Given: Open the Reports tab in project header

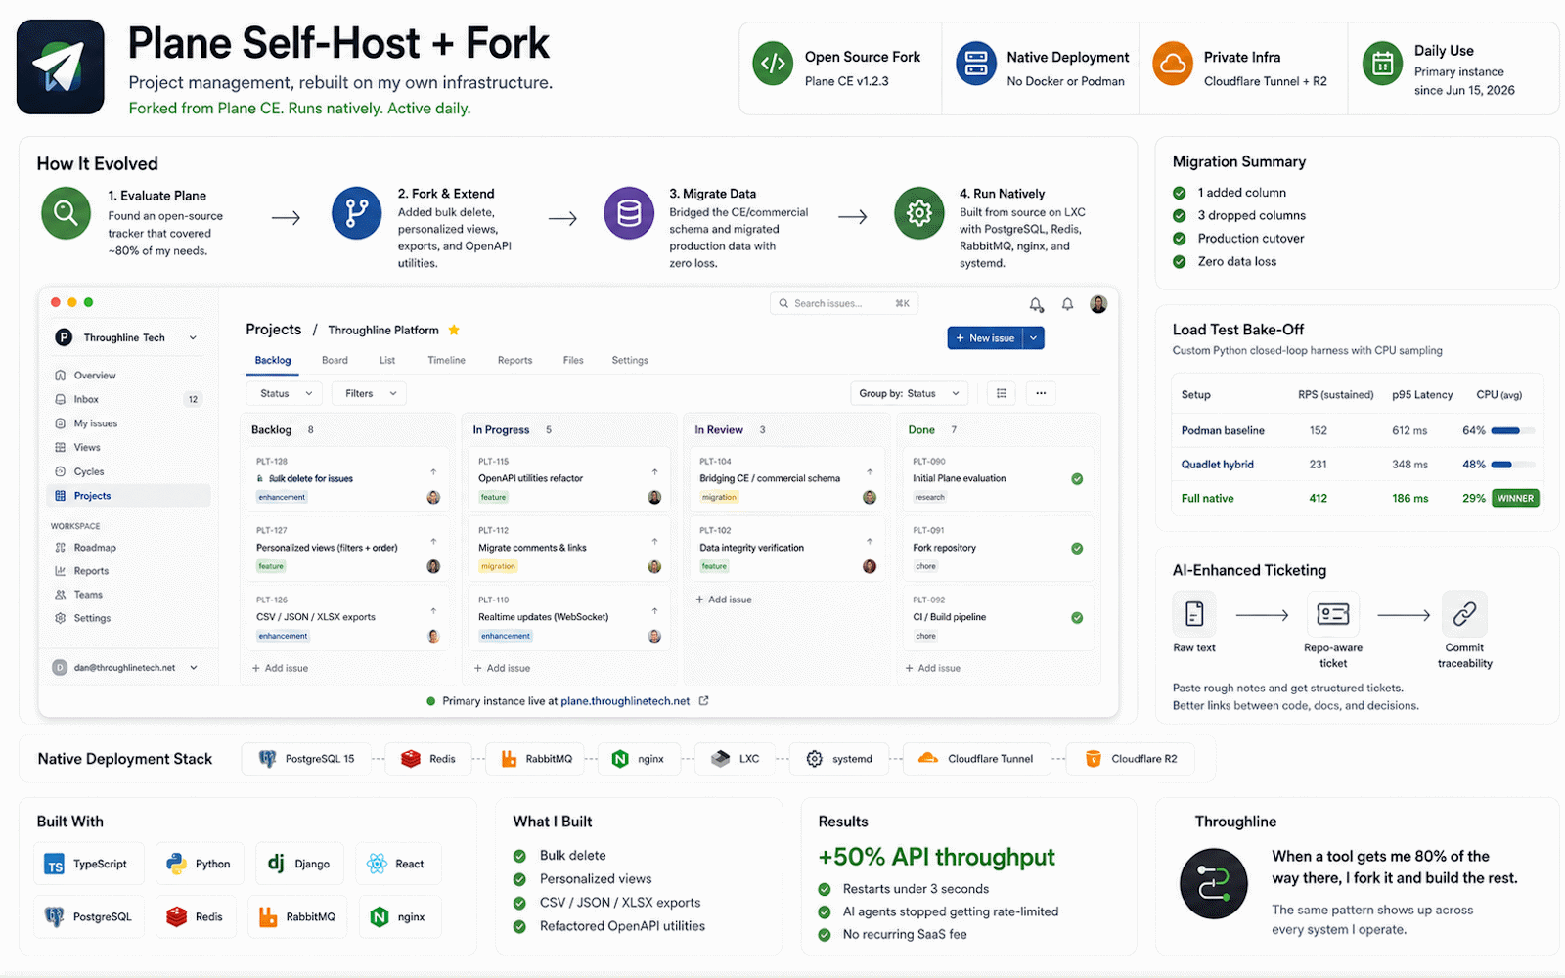Looking at the screenshot, I should (x=514, y=360).
